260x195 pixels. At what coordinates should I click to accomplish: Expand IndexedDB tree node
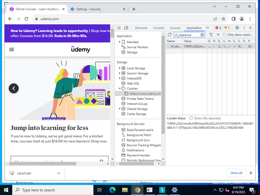[120, 78]
